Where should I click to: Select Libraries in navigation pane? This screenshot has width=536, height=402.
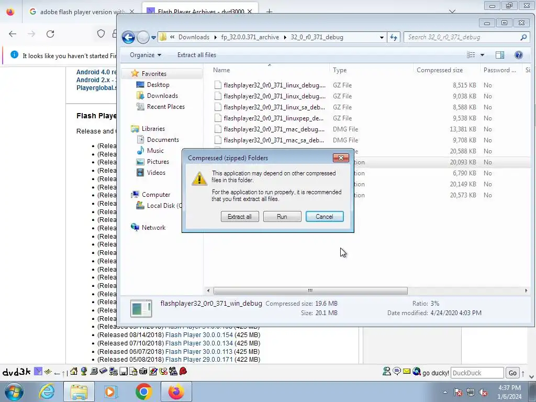click(153, 129)
